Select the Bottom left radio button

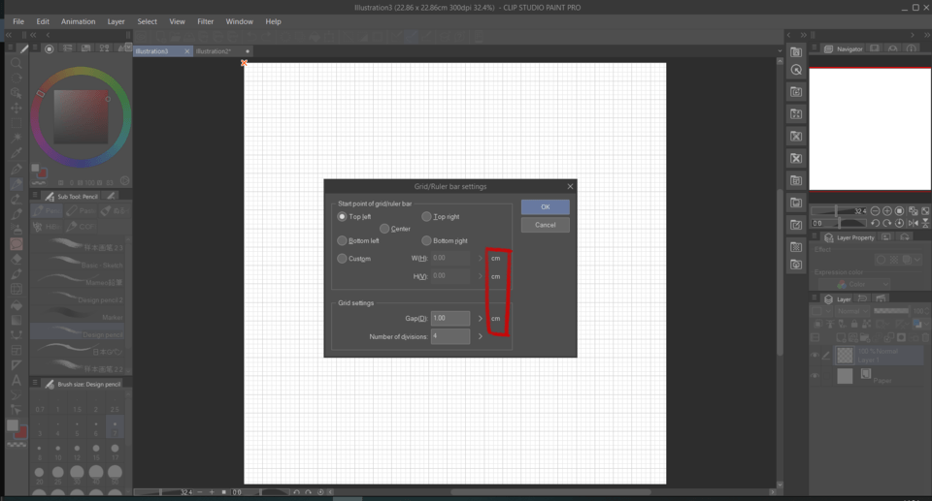point(342,240)
